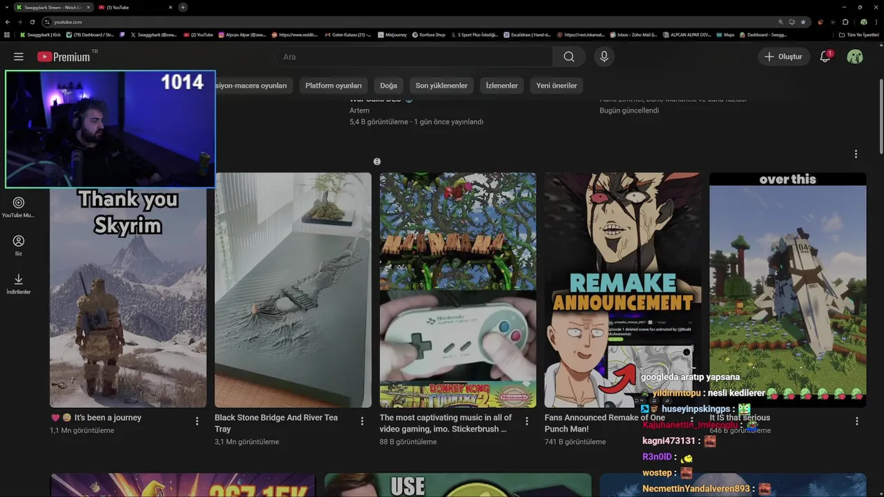Viewport: 884px width, 497px height.
Task: Select the Son yüklenenler chip
Action: (x=441, y=86)
